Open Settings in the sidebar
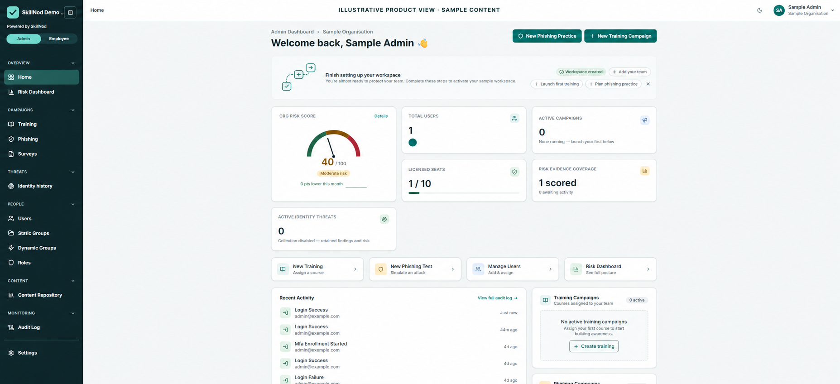Image resolution: width=840 pixels, height=384 pixels. [x=42, y=353]
